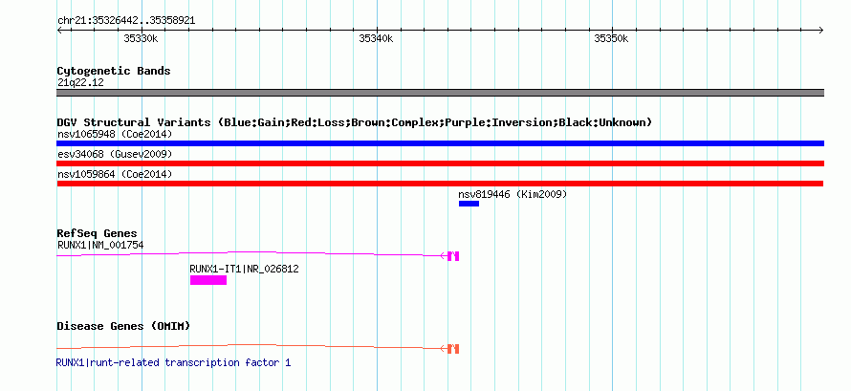Image resolution: width=851 pixels, height=391 pixels.
Task: Click the small blue nsv819446 gain bar
Action: (x=469, y=204)
